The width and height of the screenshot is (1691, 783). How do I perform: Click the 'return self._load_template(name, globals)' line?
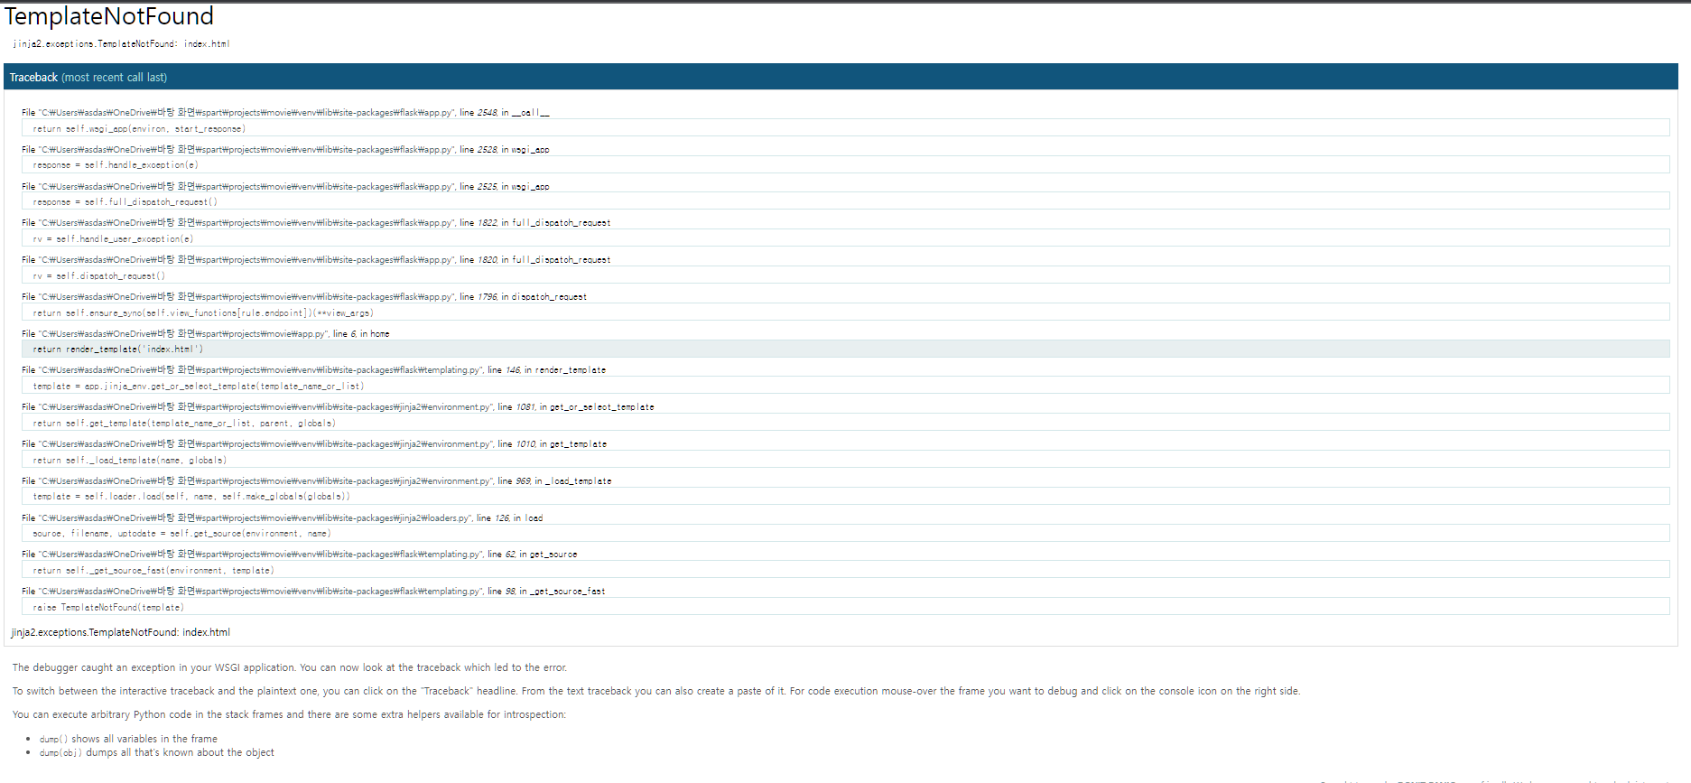129,461
